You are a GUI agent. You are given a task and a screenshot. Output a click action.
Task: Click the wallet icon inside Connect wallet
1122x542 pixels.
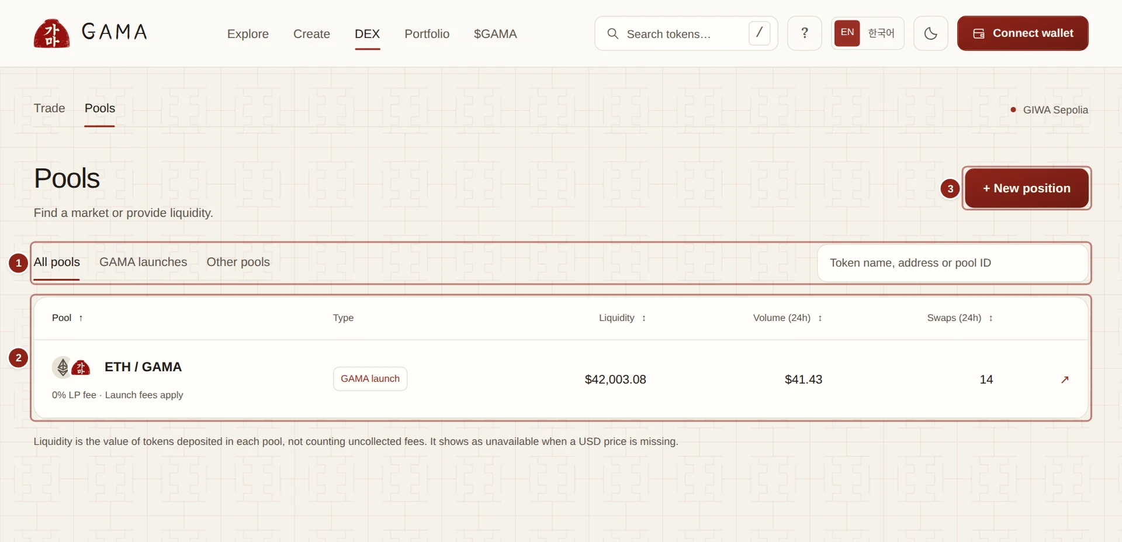pos(979,34)
